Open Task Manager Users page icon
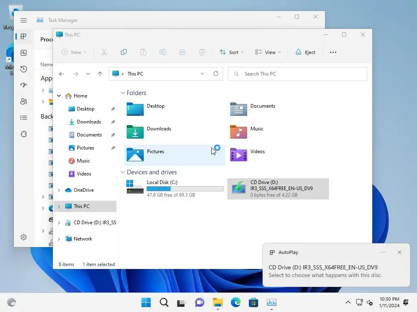 click(24, 101)
